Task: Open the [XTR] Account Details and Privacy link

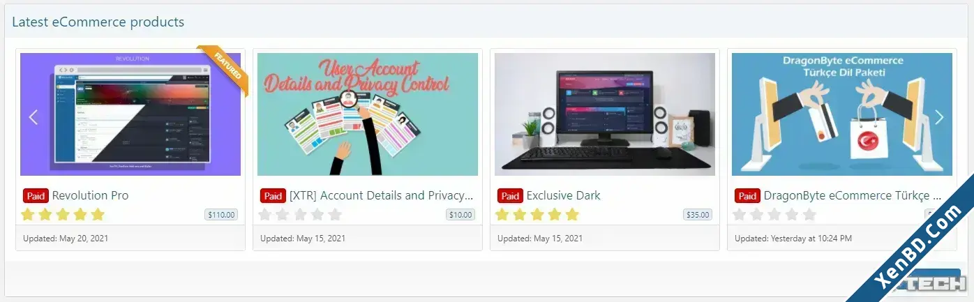Action: coord(382,195)
